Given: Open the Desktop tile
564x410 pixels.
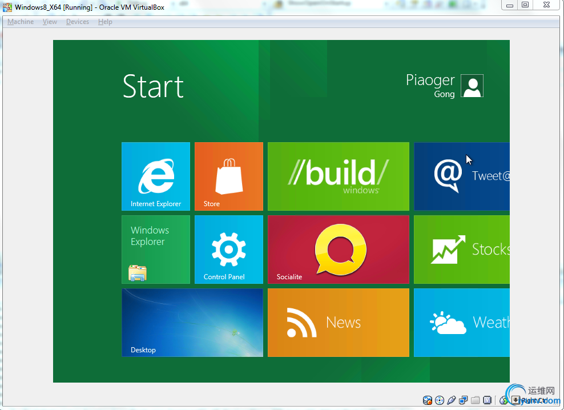Looking at the screenshot, I should [192, 323].
